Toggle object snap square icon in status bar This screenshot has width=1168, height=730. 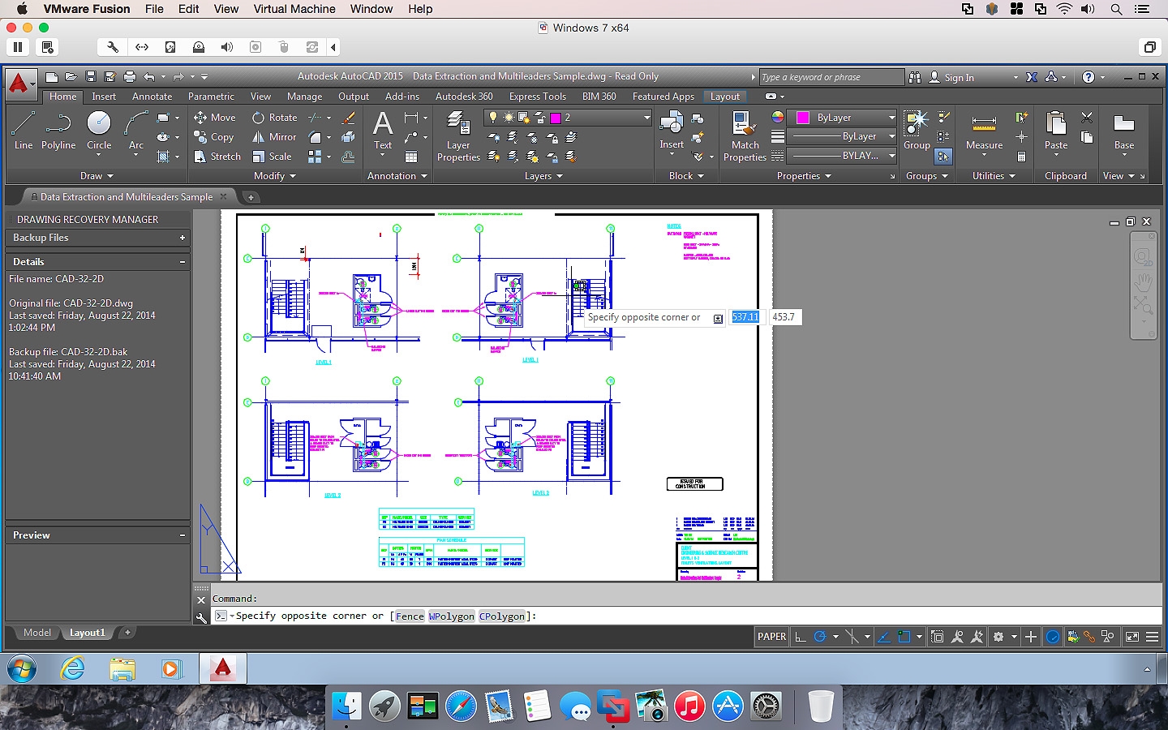pyautogui.click(x=904, y=637)
